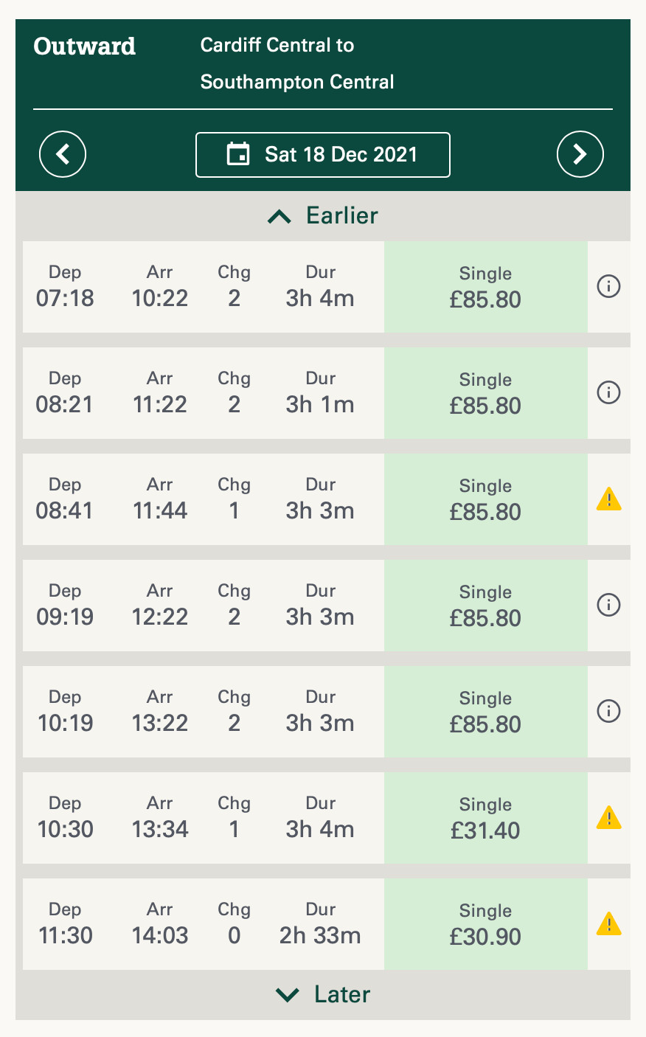Open info icon for 09:19 departure

[x=608, y=605]
